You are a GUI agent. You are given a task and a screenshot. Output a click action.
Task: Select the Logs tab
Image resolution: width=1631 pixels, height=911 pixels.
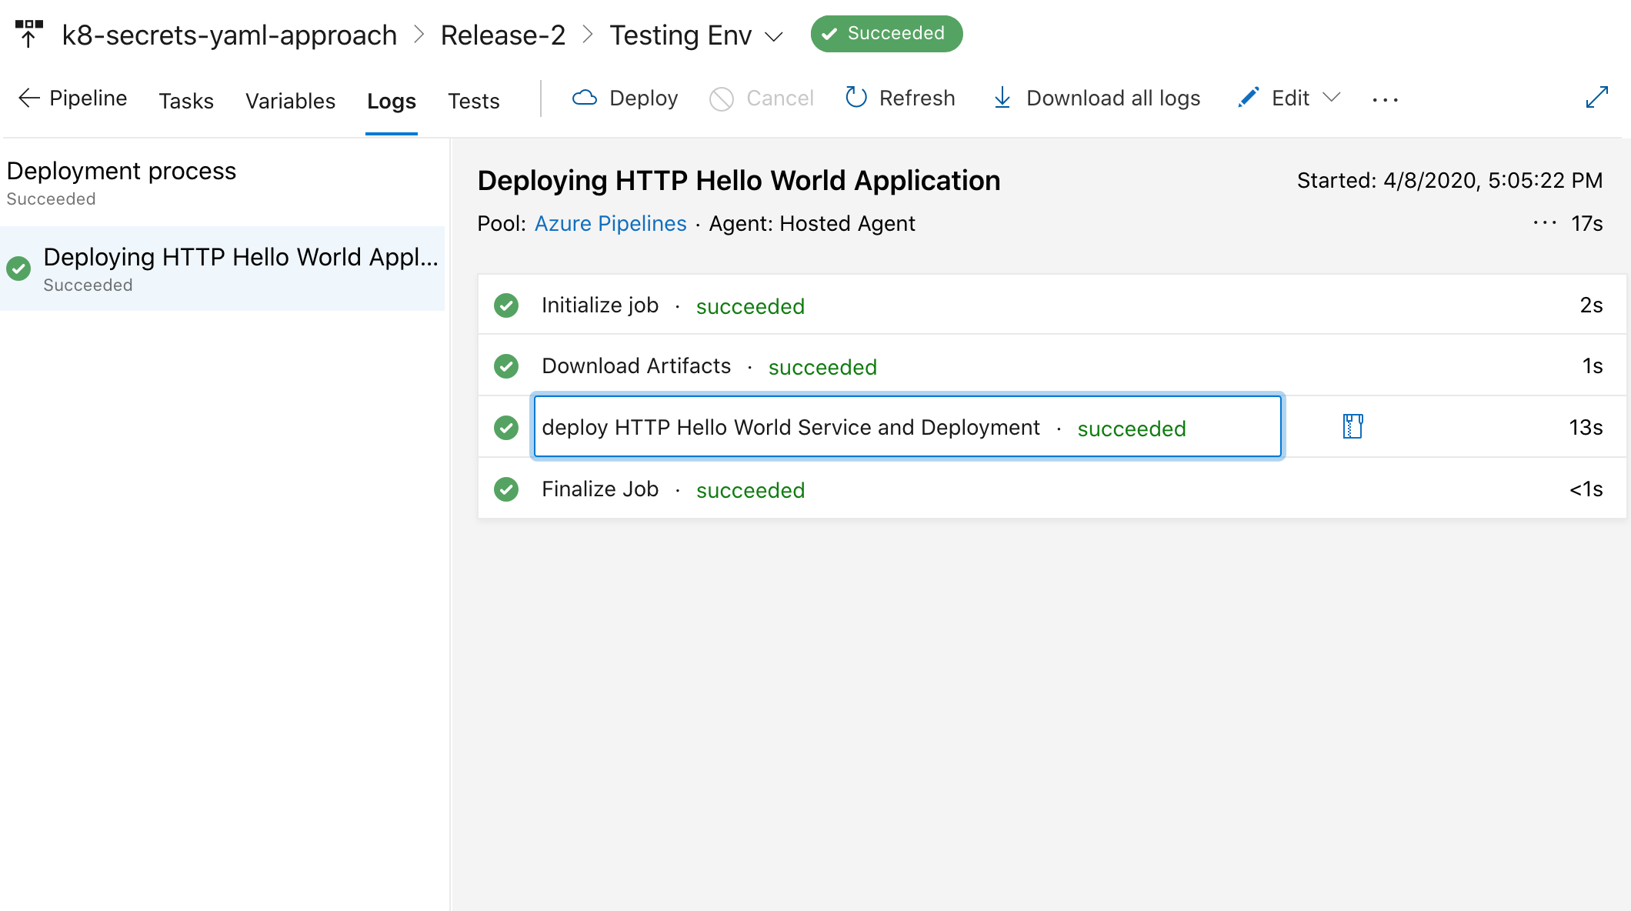(x=392, y=101)
